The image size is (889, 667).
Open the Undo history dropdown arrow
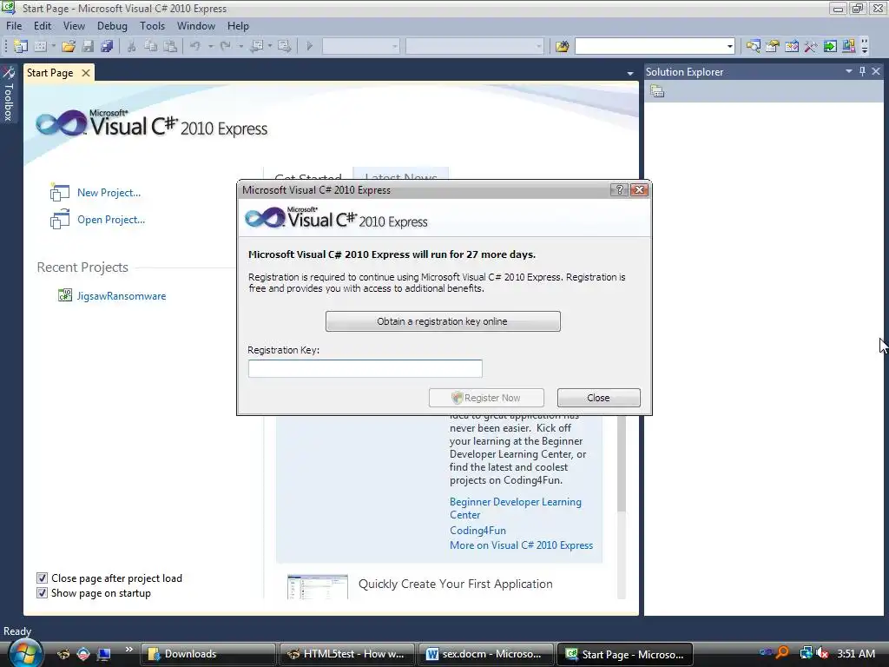coord(210,46)
